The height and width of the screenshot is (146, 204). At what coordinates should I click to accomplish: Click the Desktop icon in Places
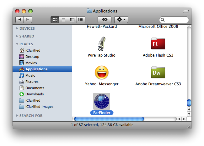(22, 57)
